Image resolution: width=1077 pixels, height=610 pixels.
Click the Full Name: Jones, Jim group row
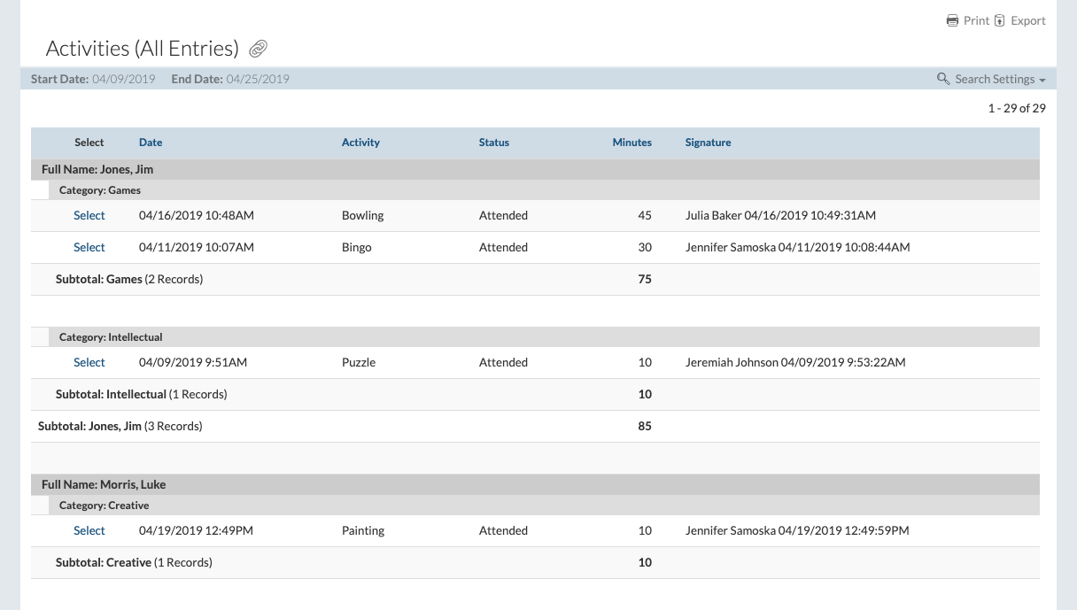(98, 169)
